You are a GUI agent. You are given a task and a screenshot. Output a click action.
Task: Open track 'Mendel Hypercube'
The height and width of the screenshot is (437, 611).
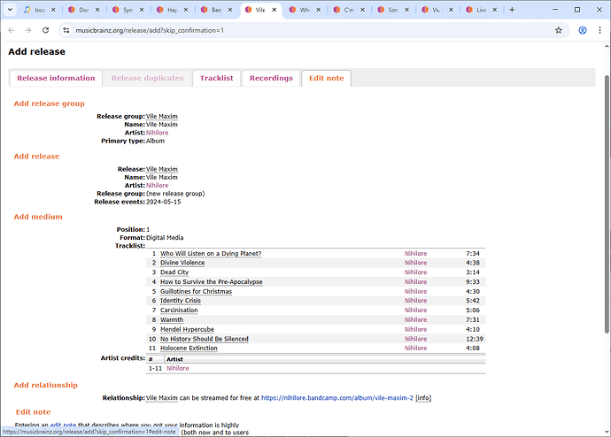coord(187,330)
